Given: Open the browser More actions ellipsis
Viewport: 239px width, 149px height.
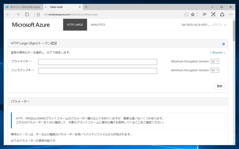Looking at the screenshot, I should click(x=231, y=14).
